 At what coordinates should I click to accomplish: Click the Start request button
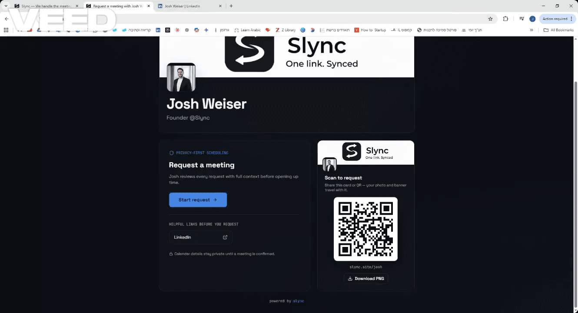pos(198,200)
